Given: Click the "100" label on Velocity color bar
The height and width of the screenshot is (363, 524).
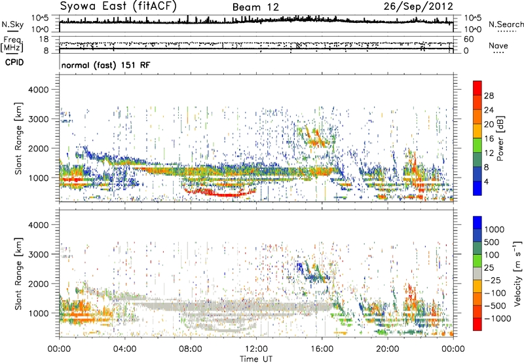Looking at the screenshot, I should [x=492, y=255].
